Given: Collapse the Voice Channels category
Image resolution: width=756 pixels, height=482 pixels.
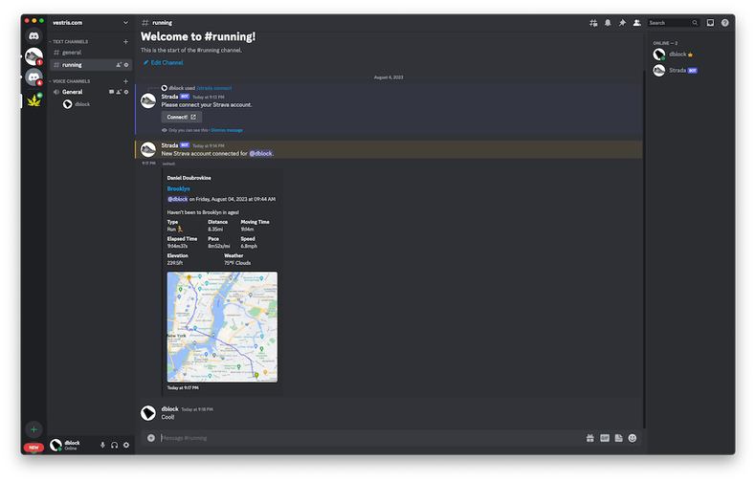Looking at the screenshot, I should [72, 81].
